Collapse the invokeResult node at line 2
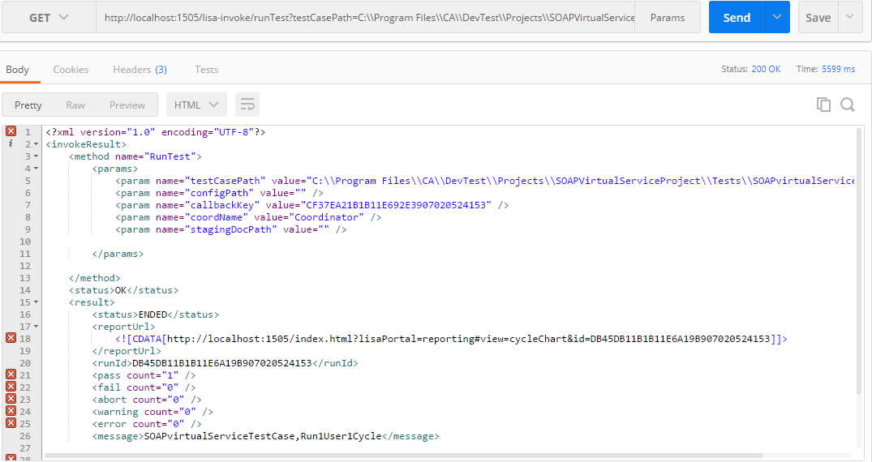The height and width of the screenshot is (462, 872). coord(37,144)
